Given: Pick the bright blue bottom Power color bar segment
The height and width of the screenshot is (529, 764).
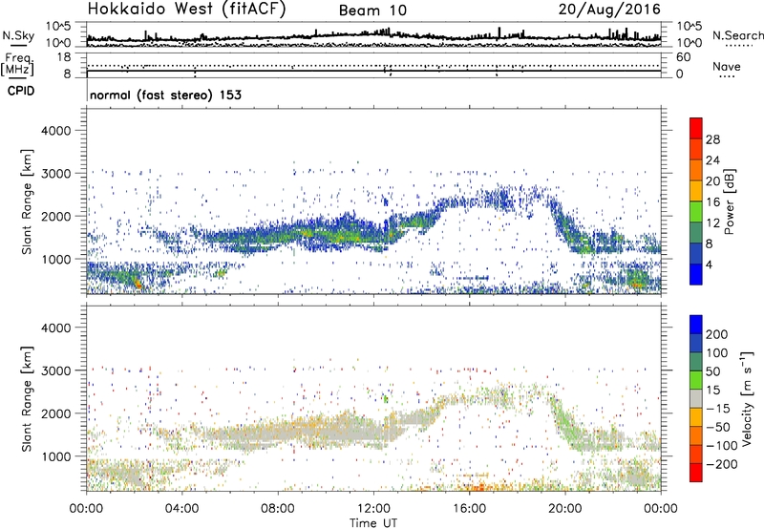Looking at the screenshot, I should click(696, 274).
